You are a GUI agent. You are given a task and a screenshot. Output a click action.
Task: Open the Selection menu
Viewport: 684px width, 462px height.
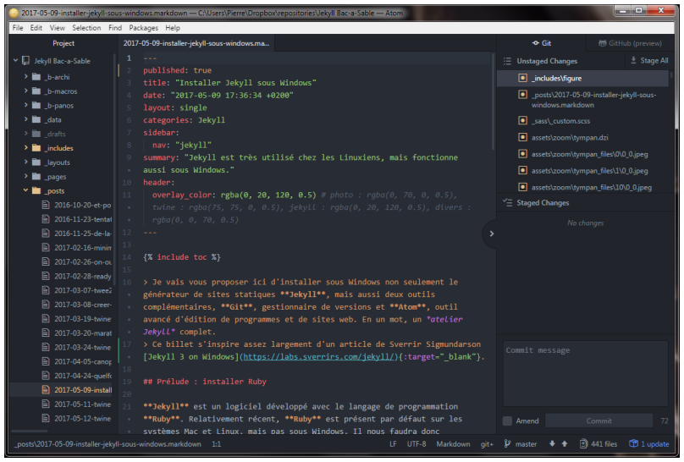tap(86, 27)
